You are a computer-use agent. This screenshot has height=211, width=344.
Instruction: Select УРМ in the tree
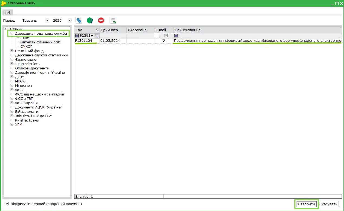[19, 124]
